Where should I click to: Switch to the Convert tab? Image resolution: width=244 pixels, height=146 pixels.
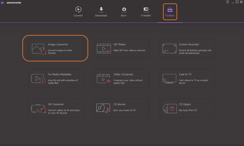(x=78, y=12)
